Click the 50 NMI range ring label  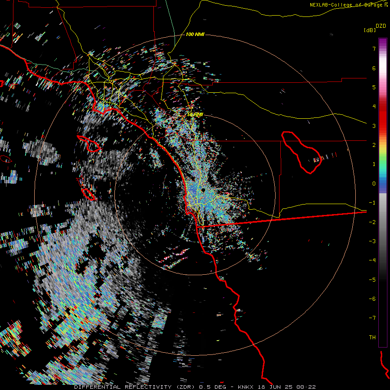(195, 115)
